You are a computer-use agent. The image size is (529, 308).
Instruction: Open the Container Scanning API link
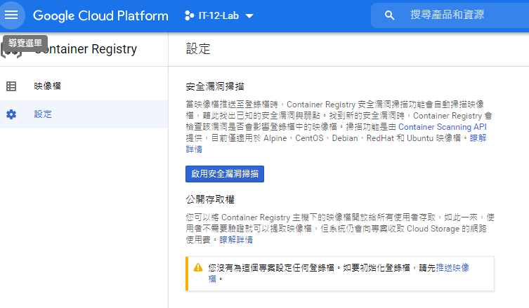click(x=443, y=127)
